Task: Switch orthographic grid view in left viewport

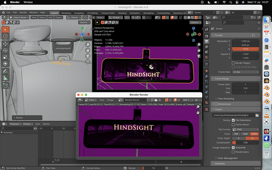Action: click(88, 62)
